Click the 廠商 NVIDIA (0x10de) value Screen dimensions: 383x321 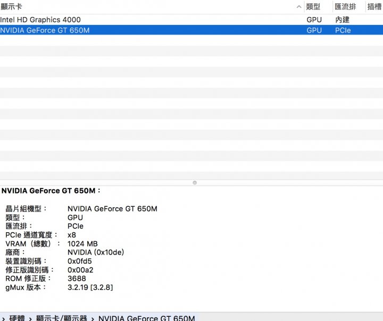coord(96,252)
